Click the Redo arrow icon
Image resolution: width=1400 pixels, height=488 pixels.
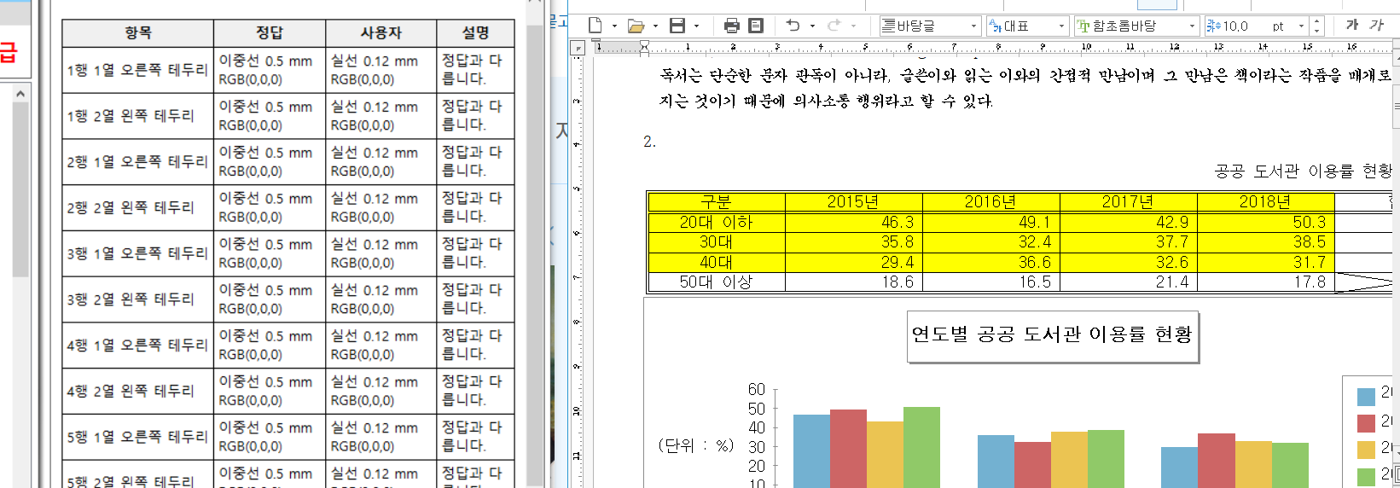coord(834,26)
